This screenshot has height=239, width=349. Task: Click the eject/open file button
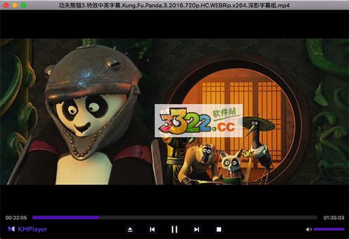coord(130,230)
